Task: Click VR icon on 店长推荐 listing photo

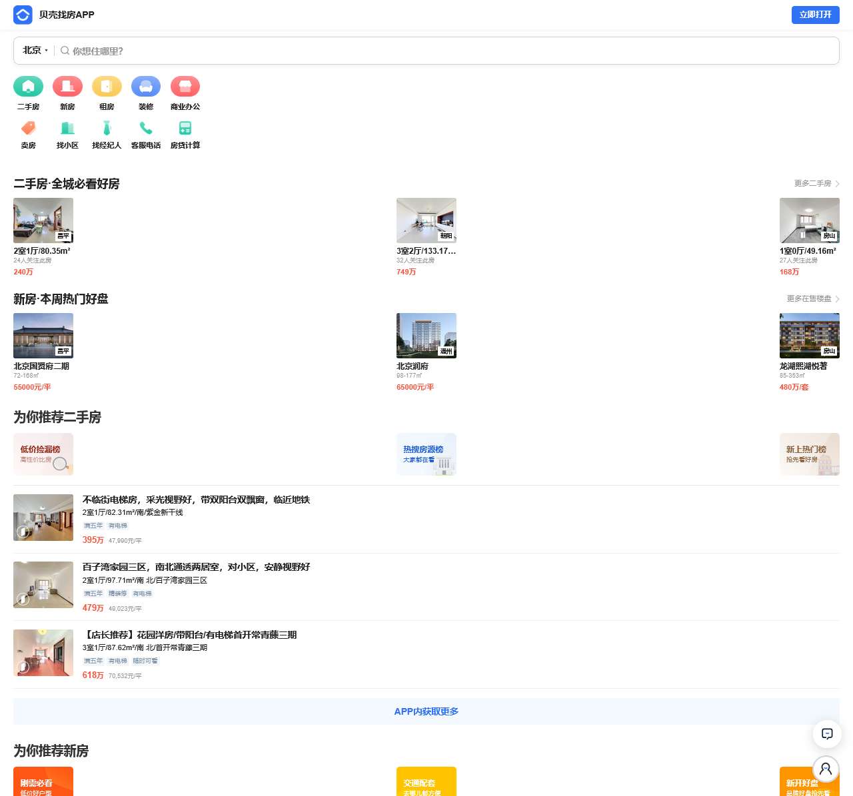Action: [23, 667]
